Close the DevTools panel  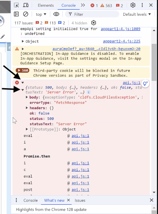151,5
